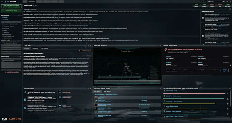Collapse the Latest News Broadcast panel
232x123 pixels.
click(158, 45)
